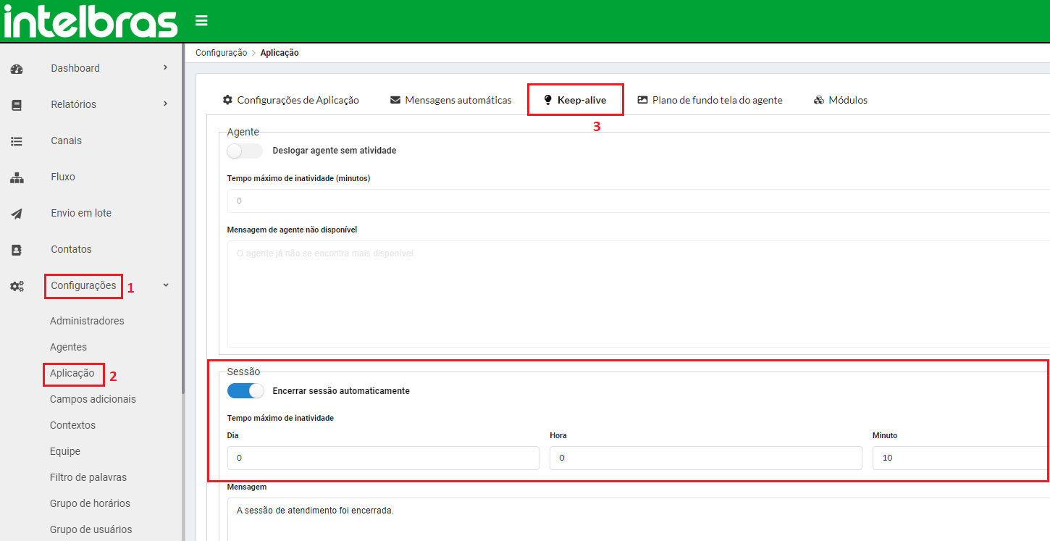Screen dimensions: 1050x541
Task: Open Contatos in sidebar
Action: tap(71, 249)
